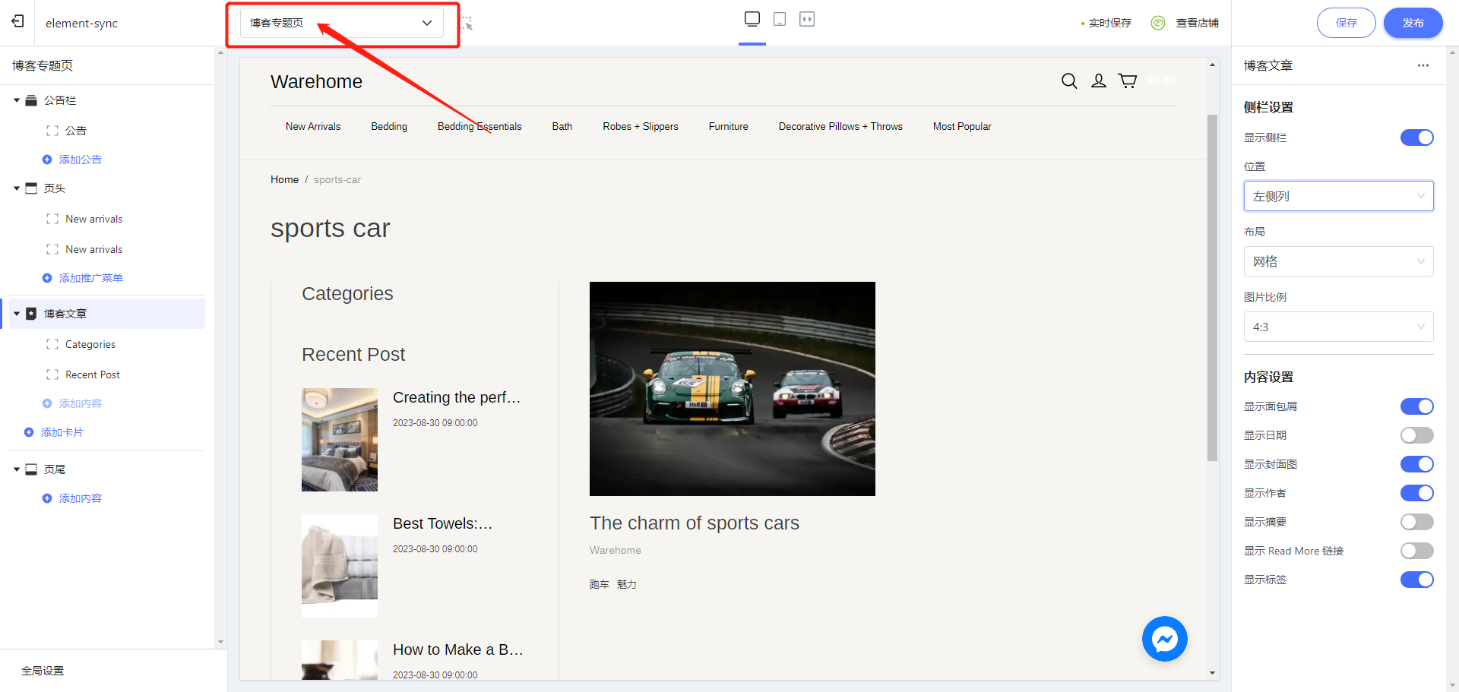
Task: Select first New arrivals tree item
Action: (x=94, y=219)
